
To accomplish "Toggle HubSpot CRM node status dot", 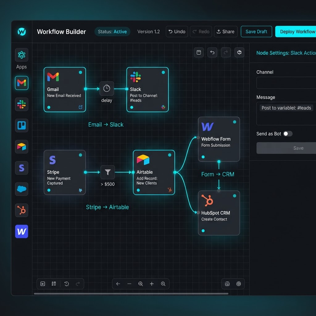I will click(x=235, y=196).
